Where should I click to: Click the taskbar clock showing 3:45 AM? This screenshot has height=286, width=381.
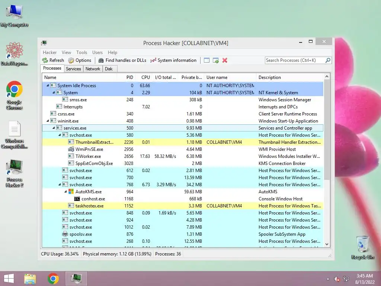coord(365,279)
